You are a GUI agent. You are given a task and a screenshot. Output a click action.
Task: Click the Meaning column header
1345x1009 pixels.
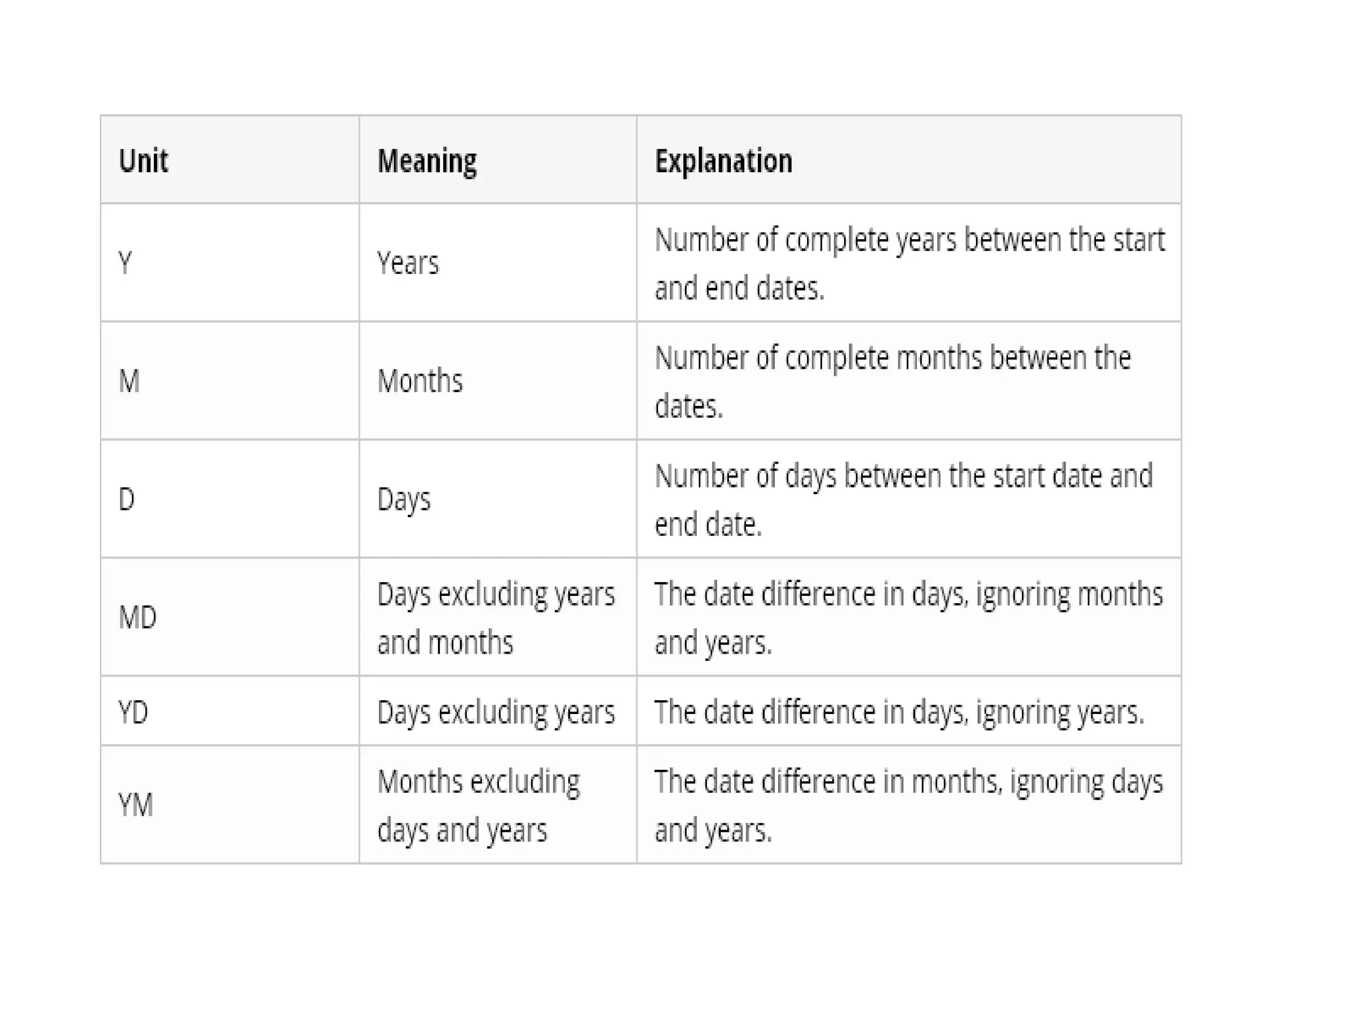click(427, 161)
